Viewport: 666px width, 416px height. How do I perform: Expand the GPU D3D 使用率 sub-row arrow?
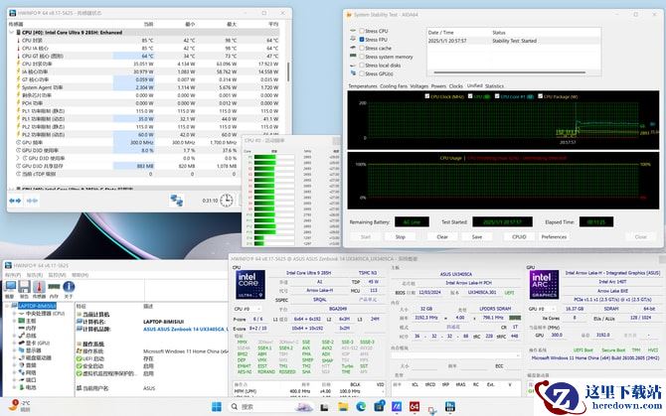click(x=18, y=158)
